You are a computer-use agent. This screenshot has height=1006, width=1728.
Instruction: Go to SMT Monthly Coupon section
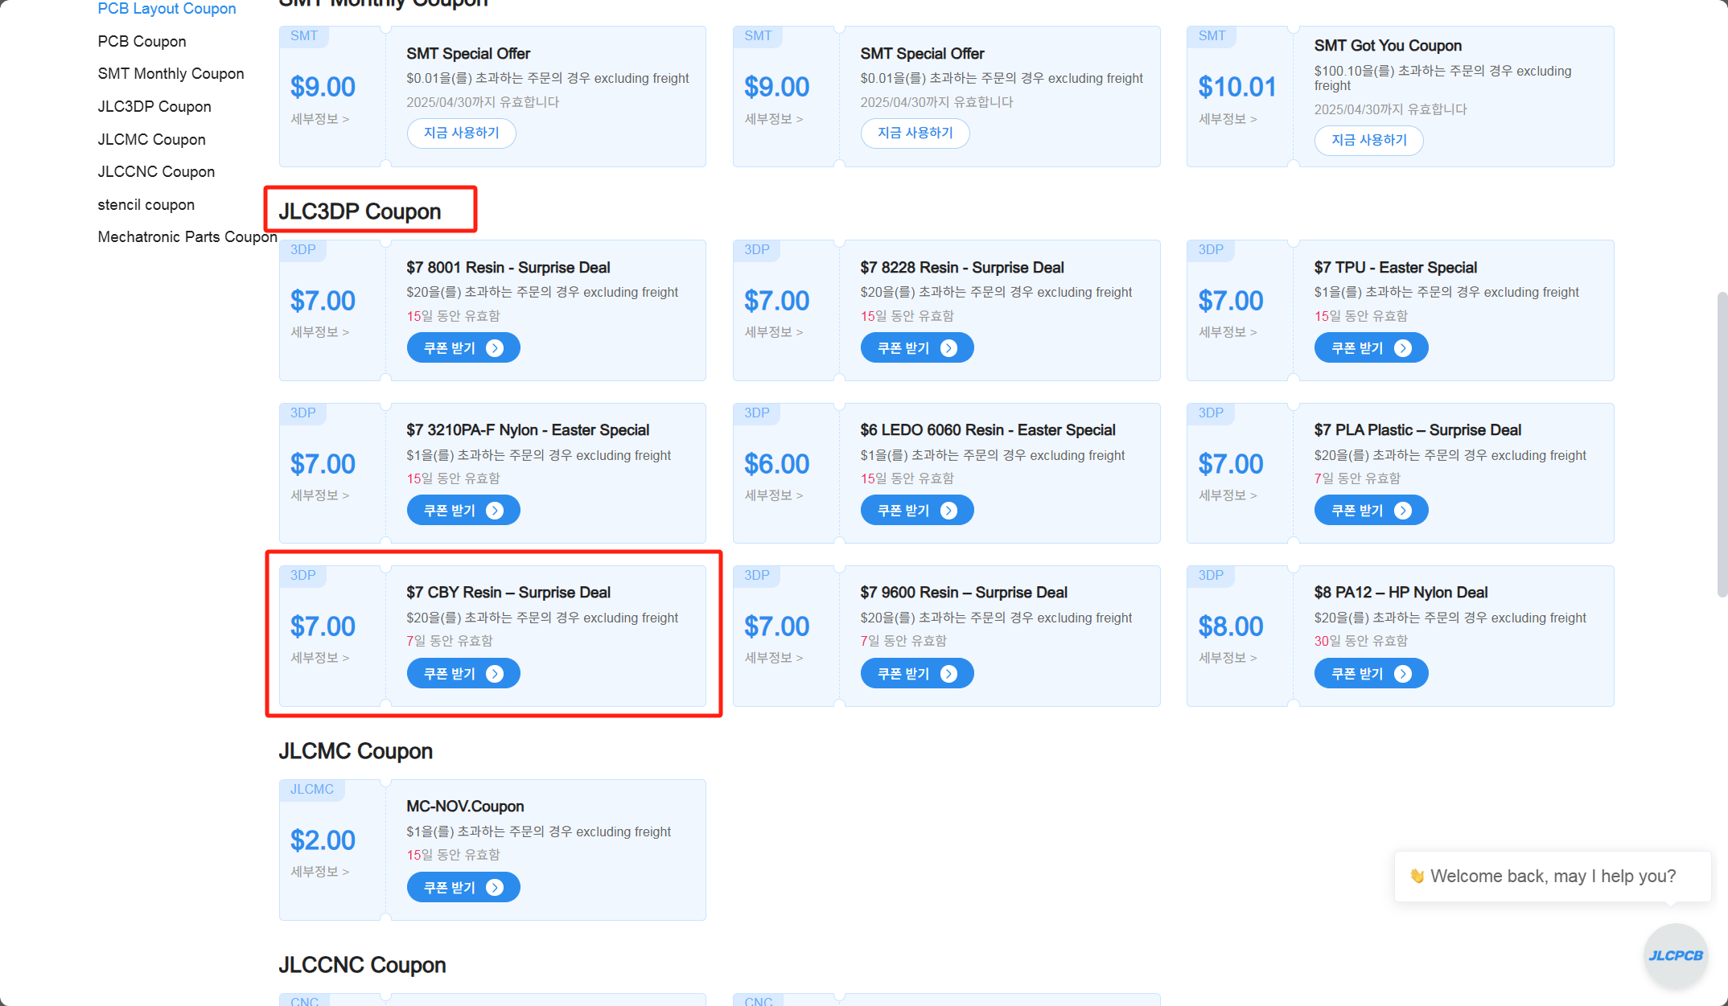[x=171, y=73]
